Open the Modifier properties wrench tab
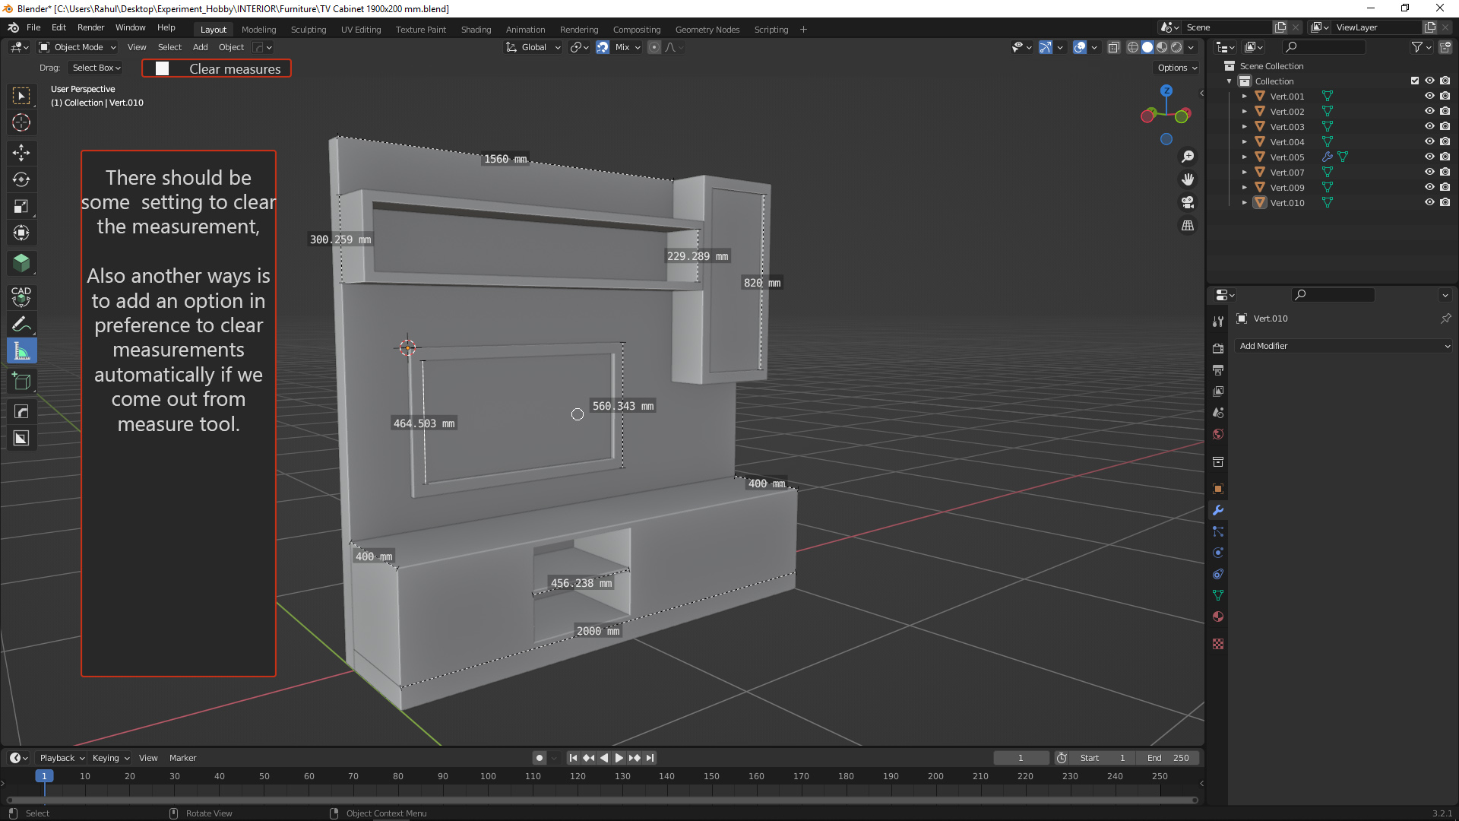The height and width of the screenshot is (821, 1459). 1218,510
